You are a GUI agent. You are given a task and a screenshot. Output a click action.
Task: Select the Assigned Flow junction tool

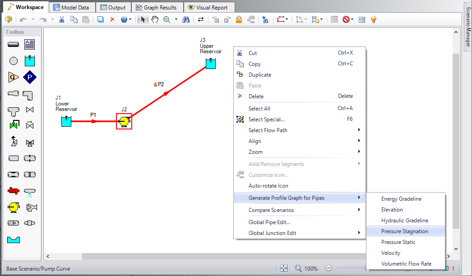pyautogui.click(x=13, y=77)
